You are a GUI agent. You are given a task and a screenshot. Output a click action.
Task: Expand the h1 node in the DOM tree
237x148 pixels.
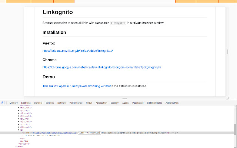(x=19, y=108)
